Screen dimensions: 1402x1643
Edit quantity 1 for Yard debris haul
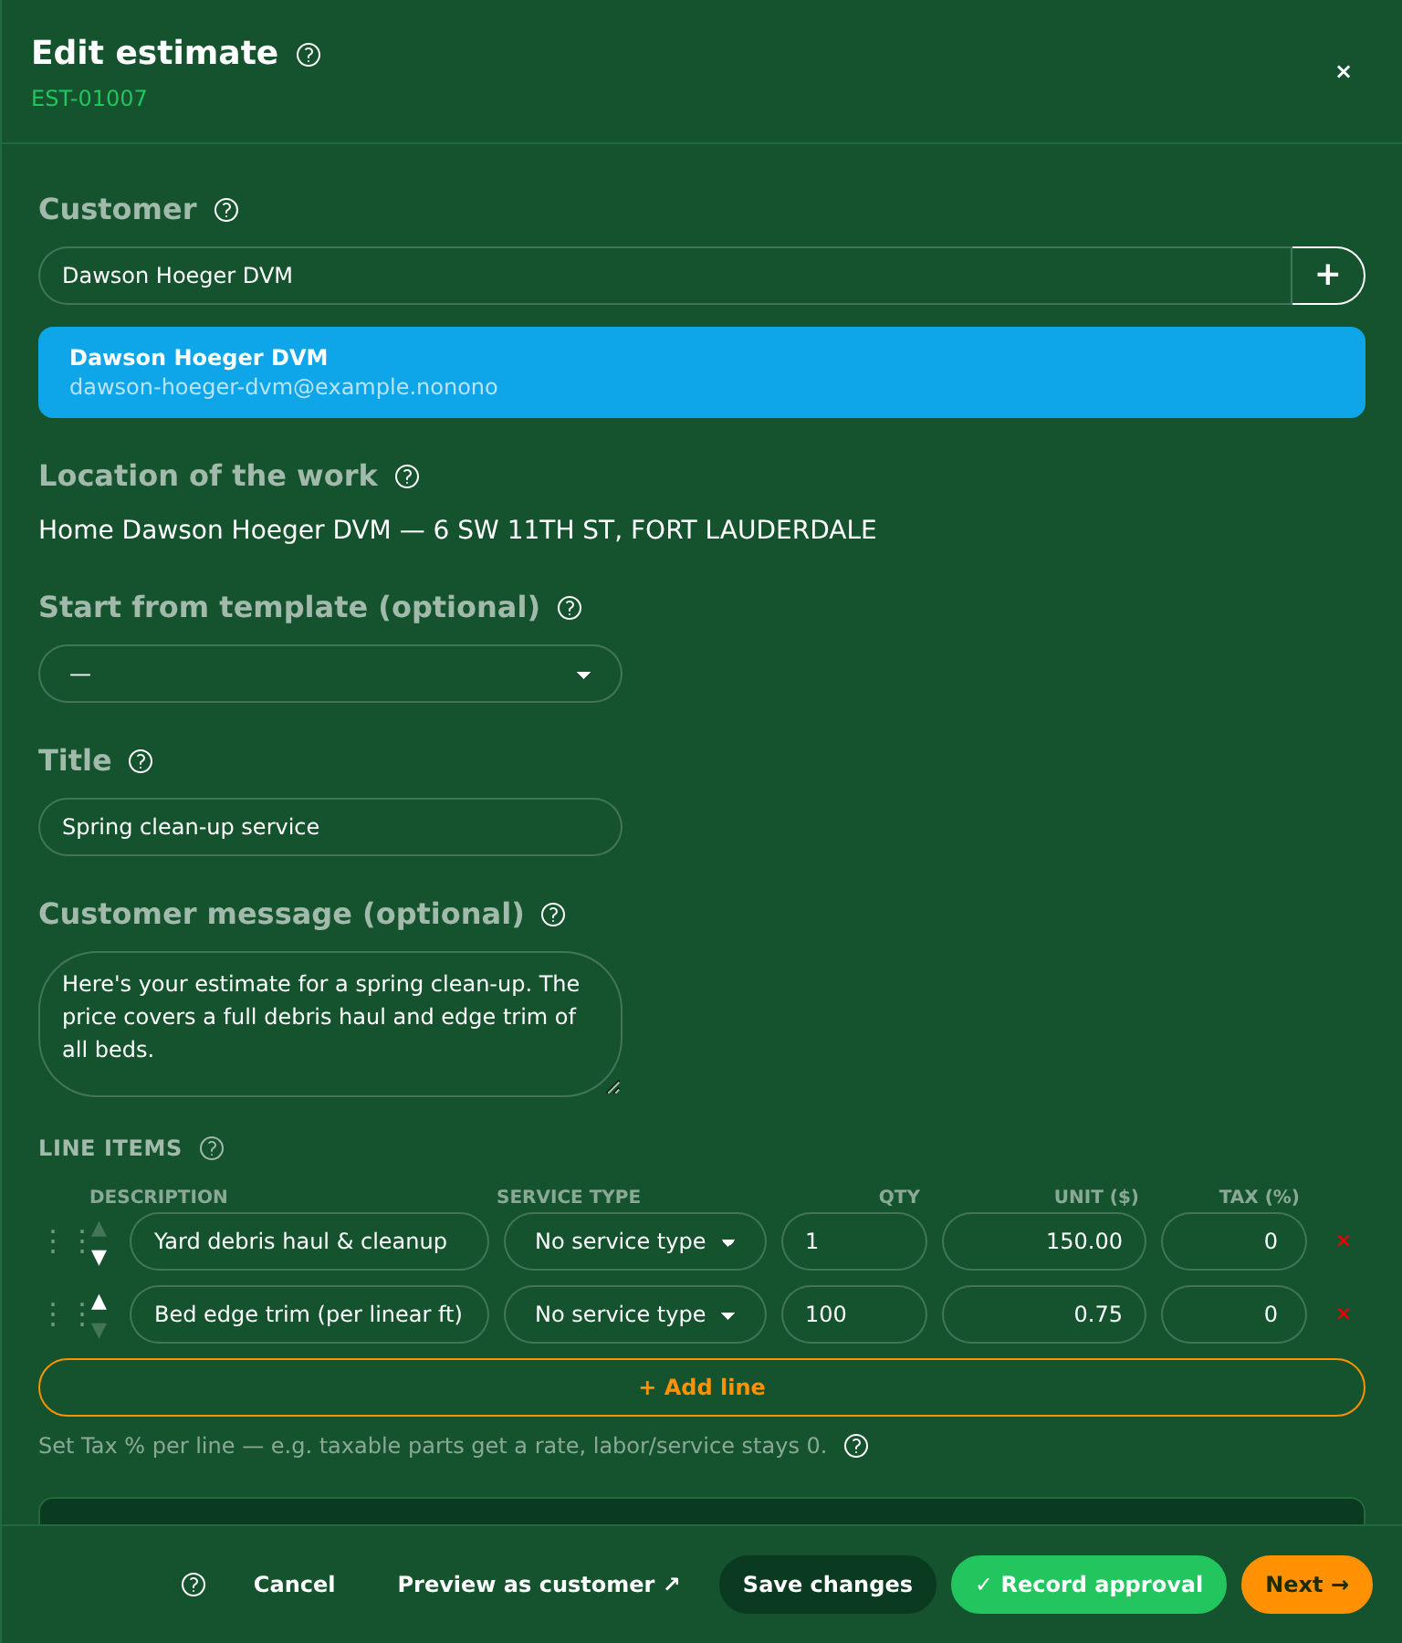coord(854,1241)
